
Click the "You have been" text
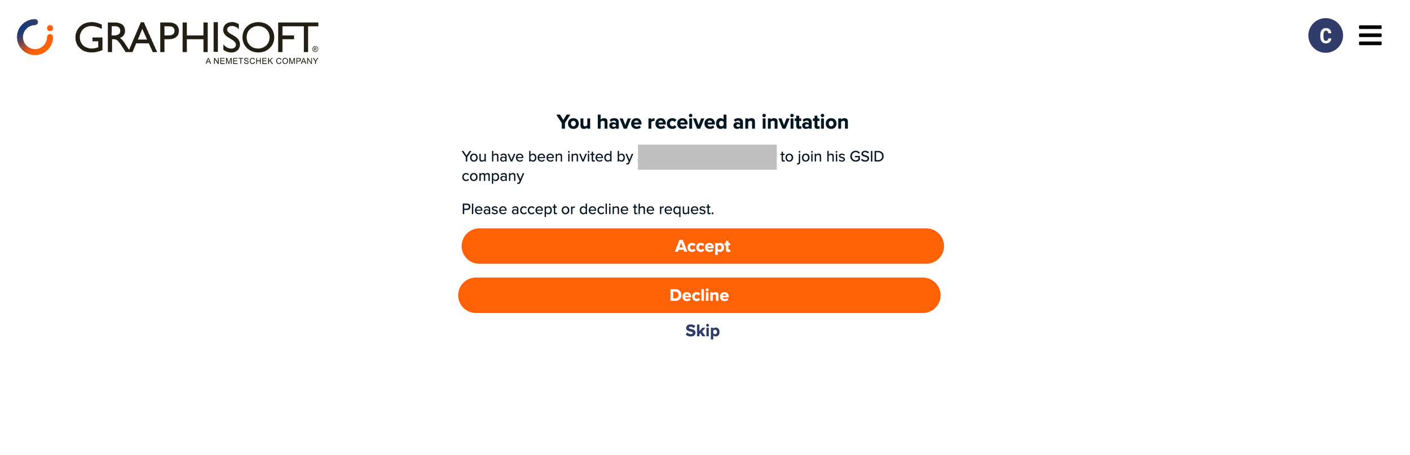[512, 157]
